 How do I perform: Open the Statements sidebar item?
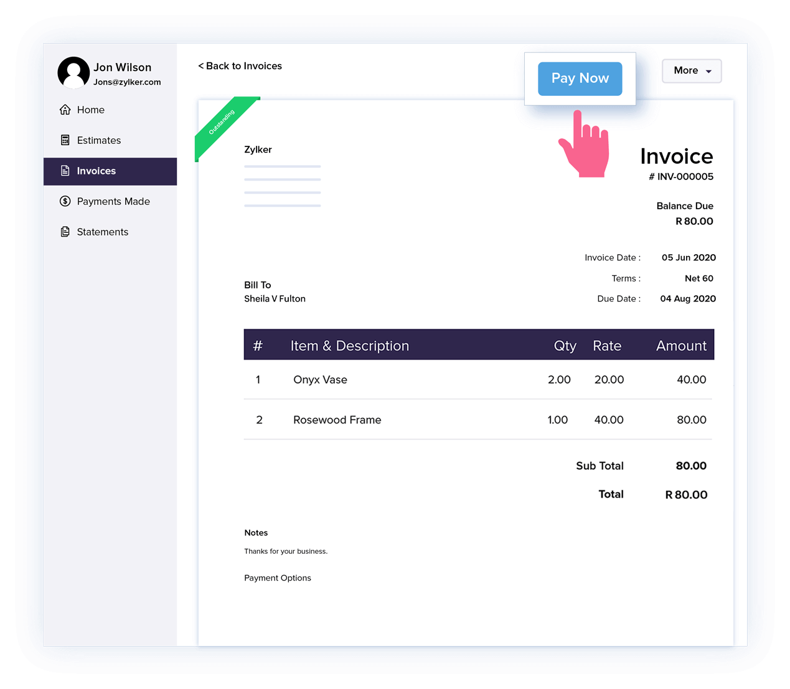[103, 232]
